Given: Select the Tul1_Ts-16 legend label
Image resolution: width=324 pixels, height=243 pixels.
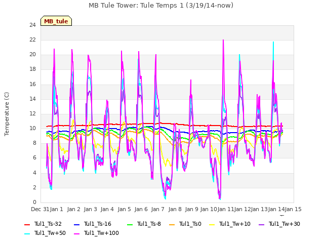Looking at the screenshot, I should point(98,224).
